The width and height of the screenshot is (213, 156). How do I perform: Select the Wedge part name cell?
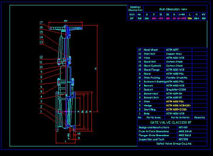pos(148,106)
